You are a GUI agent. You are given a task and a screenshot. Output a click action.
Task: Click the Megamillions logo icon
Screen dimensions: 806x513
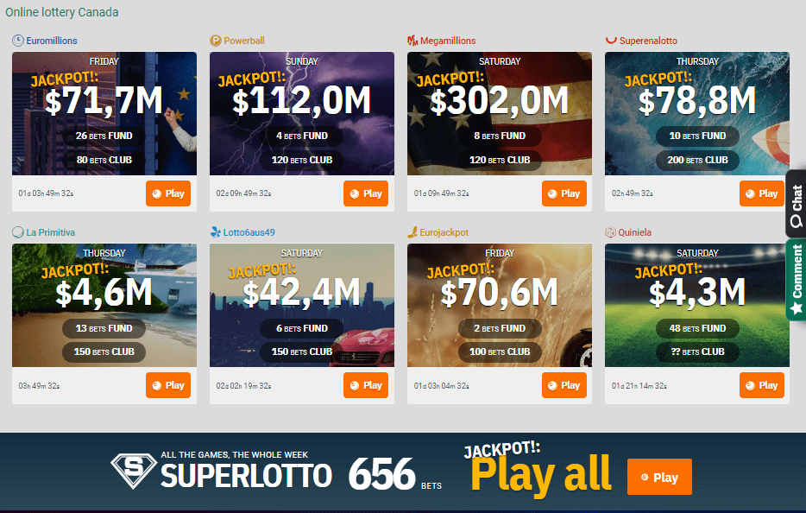pyautogui.click(x=412, y=41)
